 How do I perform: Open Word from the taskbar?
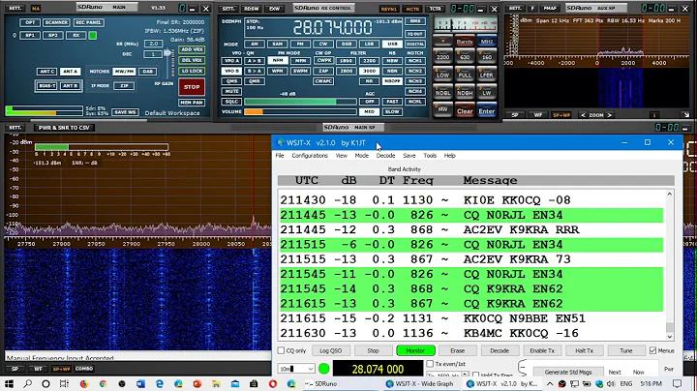140,383
